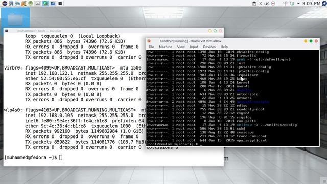Viewport: 327px width, 184px height.
Task: Launch the green round app icon in panel
Action: coord(31,3)
